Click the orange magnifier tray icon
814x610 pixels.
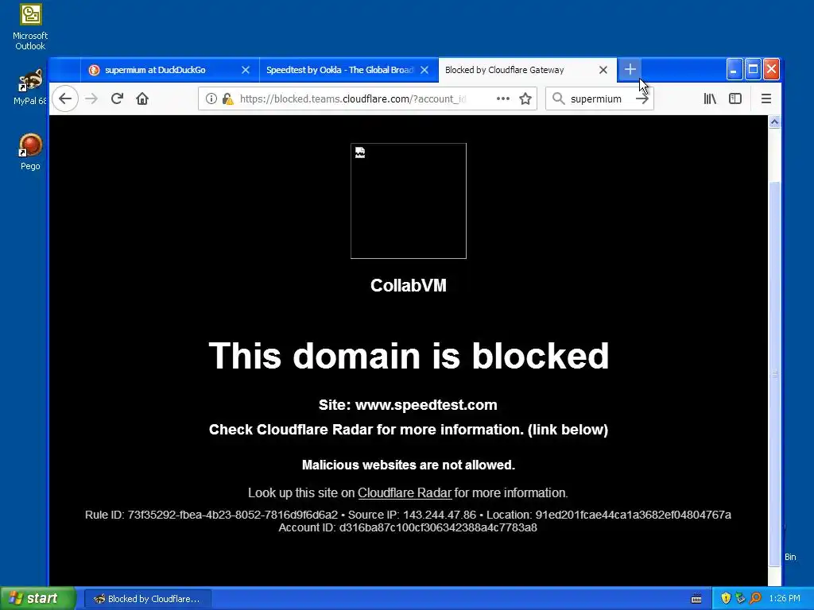coord(755,599)
